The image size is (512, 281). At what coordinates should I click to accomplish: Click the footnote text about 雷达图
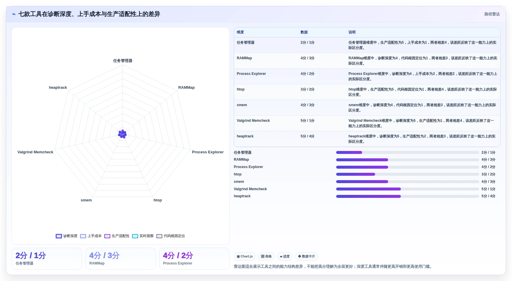(333, 267)
